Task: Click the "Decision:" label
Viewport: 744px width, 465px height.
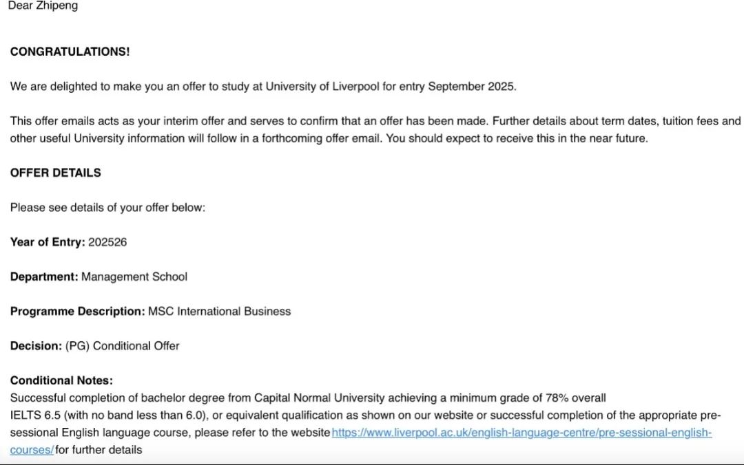Action: click(36, 346)
